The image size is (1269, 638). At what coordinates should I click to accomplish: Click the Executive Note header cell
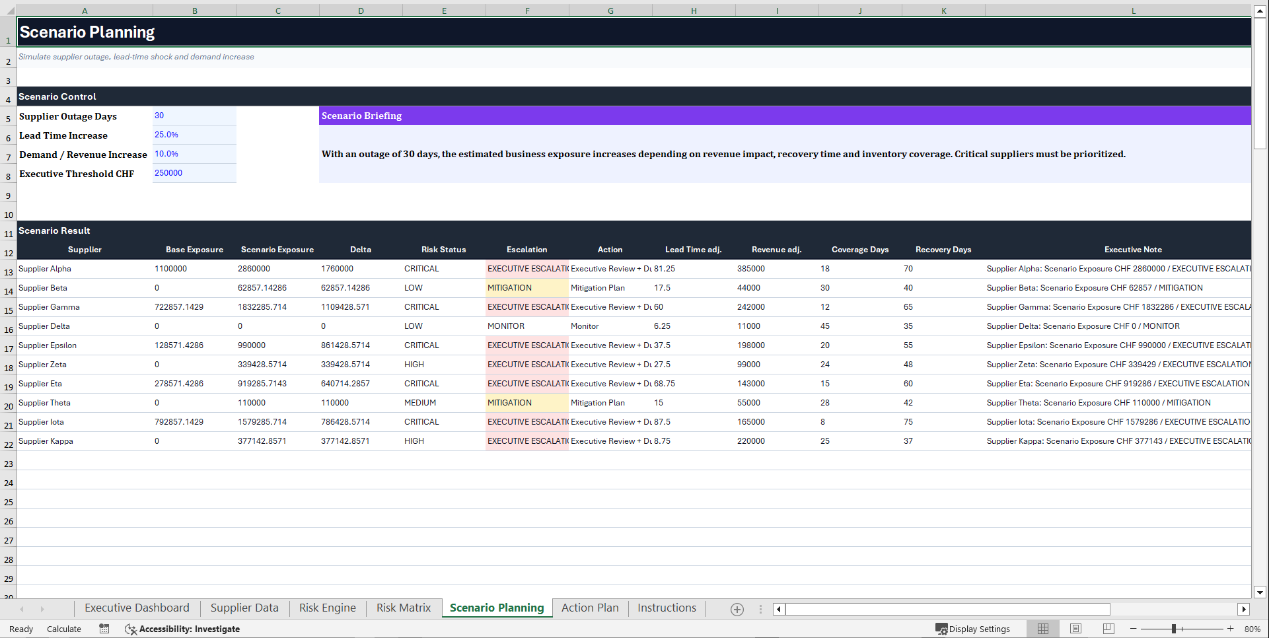pyautogui.click(x=1133, y=250)
